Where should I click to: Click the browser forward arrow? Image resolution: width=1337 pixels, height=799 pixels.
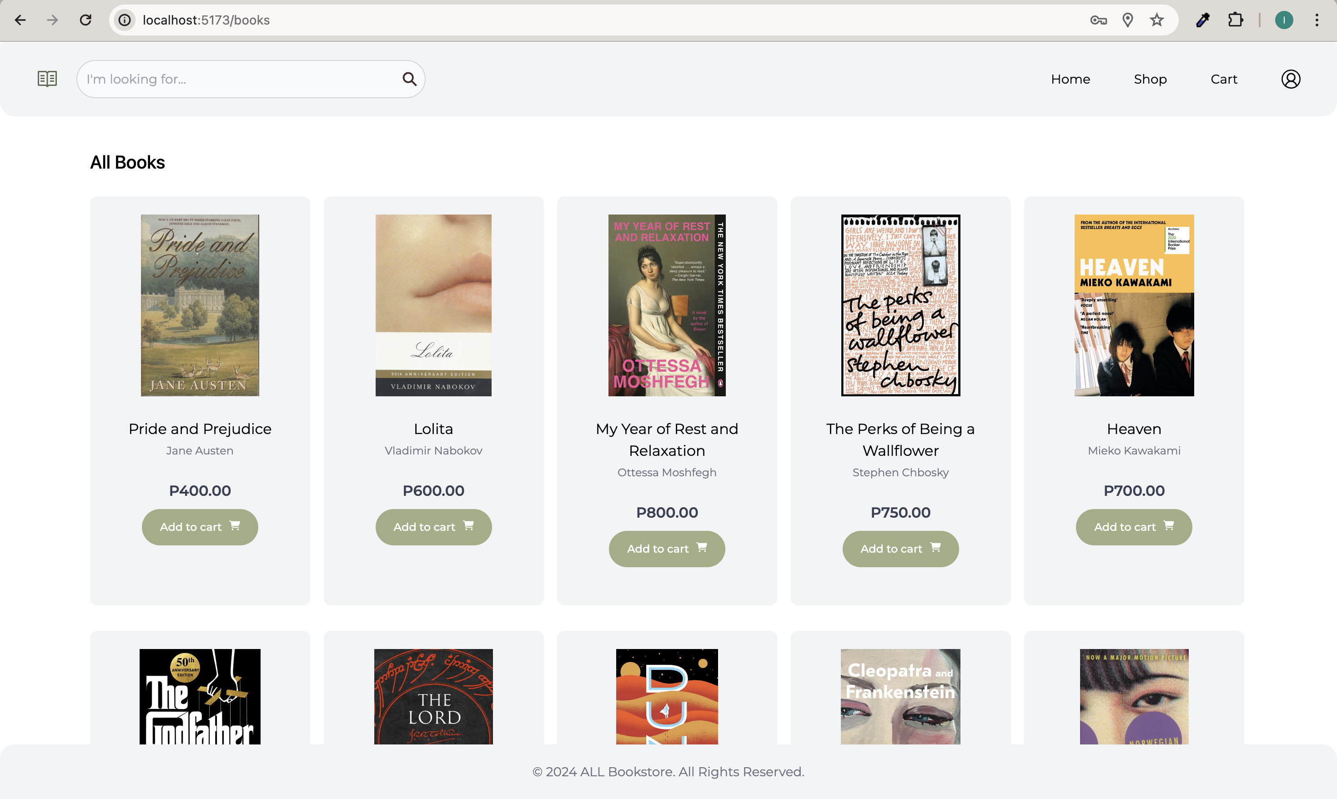click(x=52, y=20)
